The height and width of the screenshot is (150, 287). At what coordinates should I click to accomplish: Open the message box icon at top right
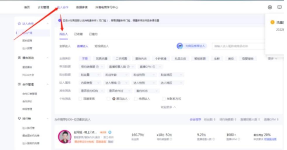[279, 7]
